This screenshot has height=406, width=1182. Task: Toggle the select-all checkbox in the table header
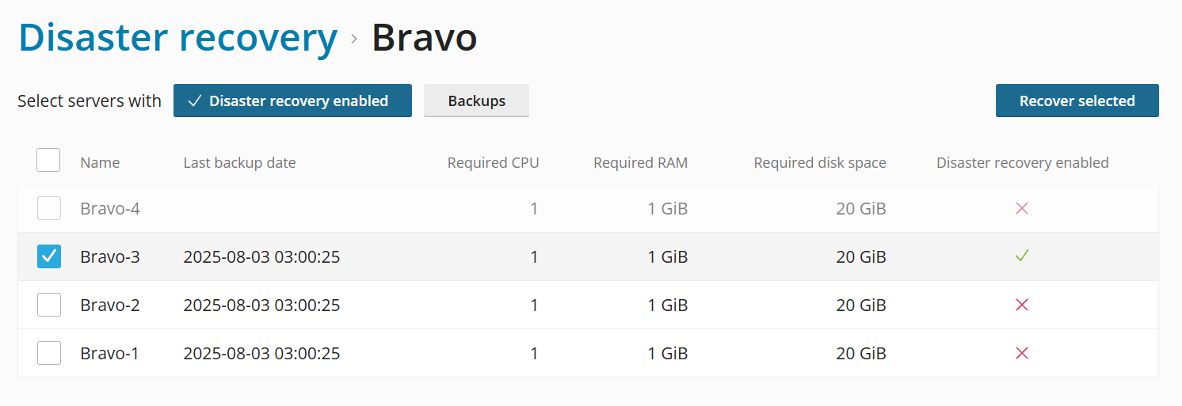click(48, 161)
